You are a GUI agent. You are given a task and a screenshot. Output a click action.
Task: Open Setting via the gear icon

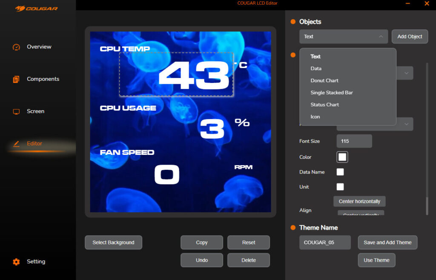pyautogui.click(x=17, y=262)
